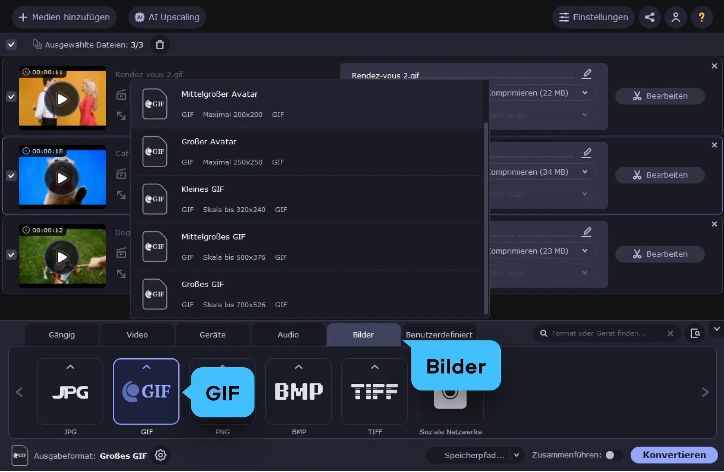Delete selected files with the trash icon
Screen dimensions: 724x472
pos(160,45)
